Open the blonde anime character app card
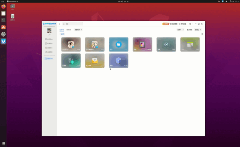This screenshot has width=240, height=147. point(95,44)
